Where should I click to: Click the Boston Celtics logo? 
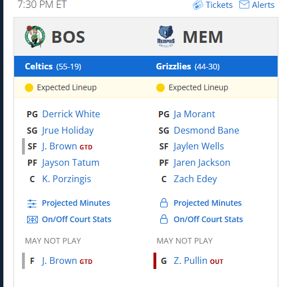coord(35,37)
